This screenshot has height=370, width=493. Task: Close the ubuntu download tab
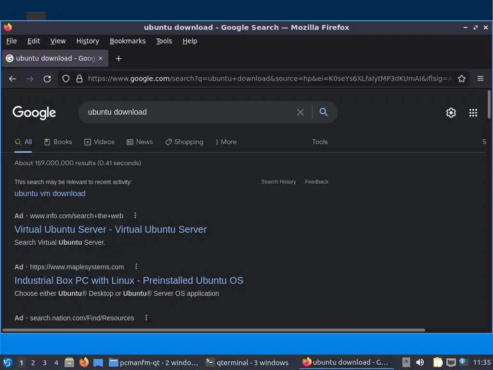(101, 58)
